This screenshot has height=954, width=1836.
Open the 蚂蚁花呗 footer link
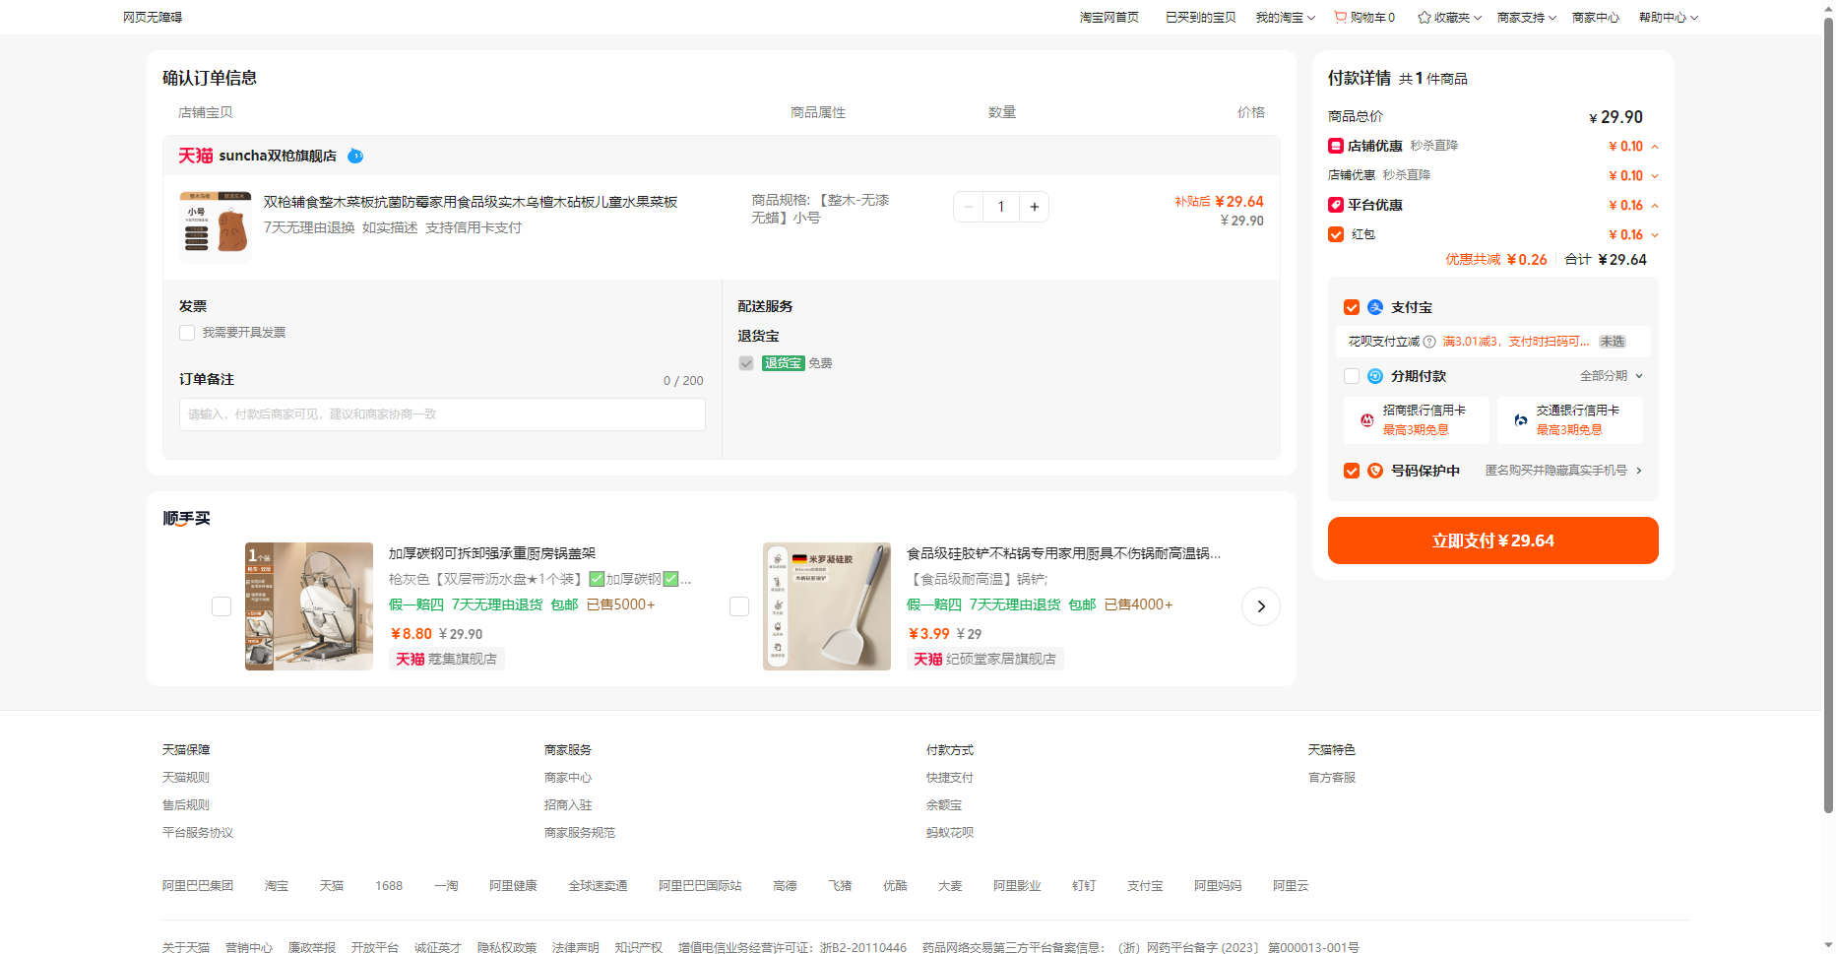(x=950, y=833)
